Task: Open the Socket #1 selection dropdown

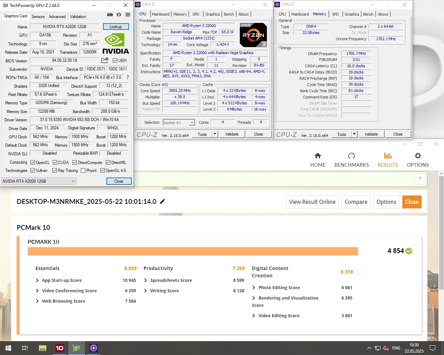Action: [x=179, y=122]
